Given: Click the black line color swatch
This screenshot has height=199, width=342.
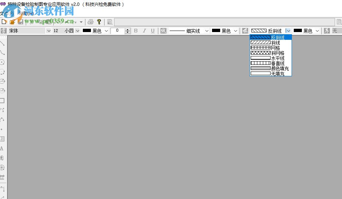Looking at the screenshot, I should (x=216, y=31).
